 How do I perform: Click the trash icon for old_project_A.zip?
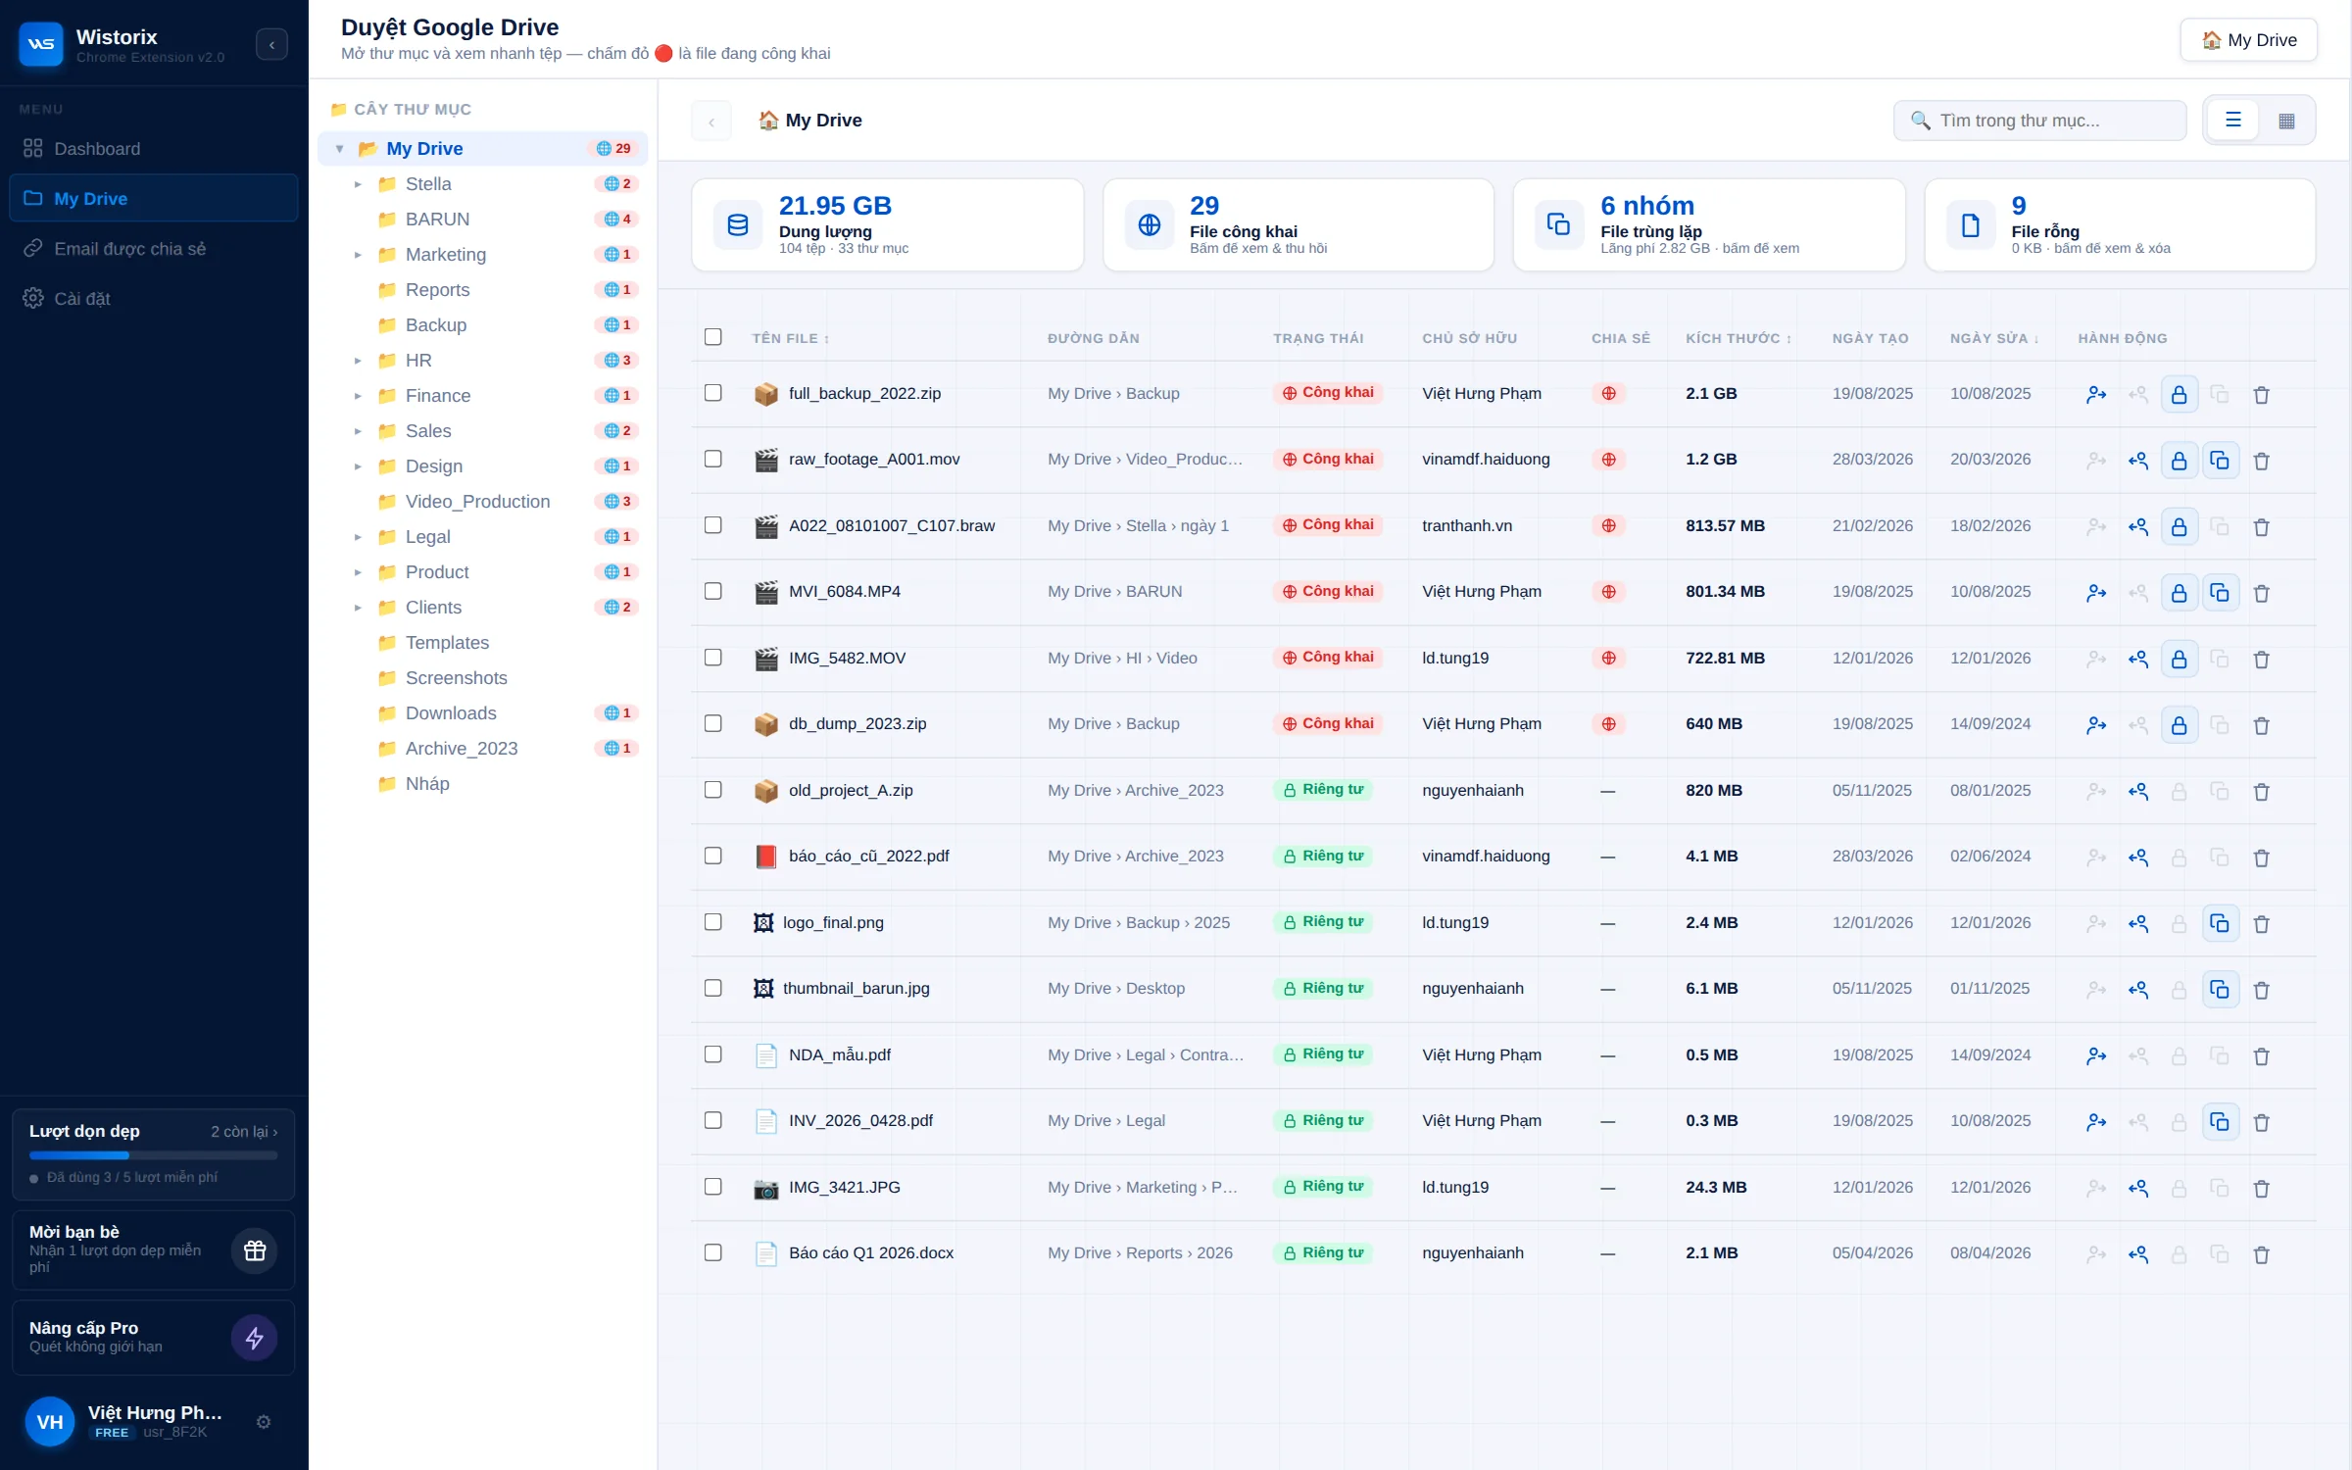point(2261,792)
